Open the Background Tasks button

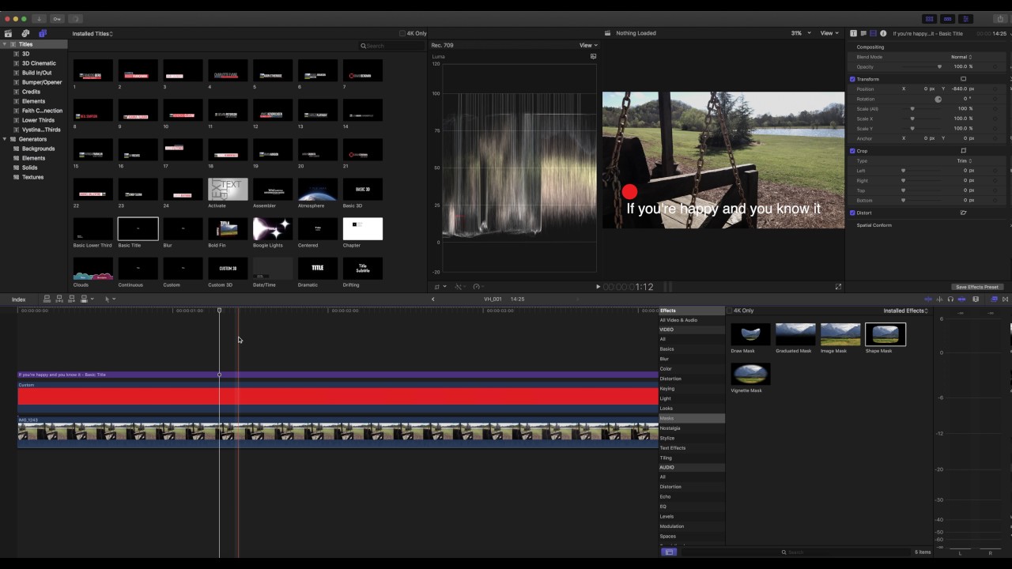[75, 18]
